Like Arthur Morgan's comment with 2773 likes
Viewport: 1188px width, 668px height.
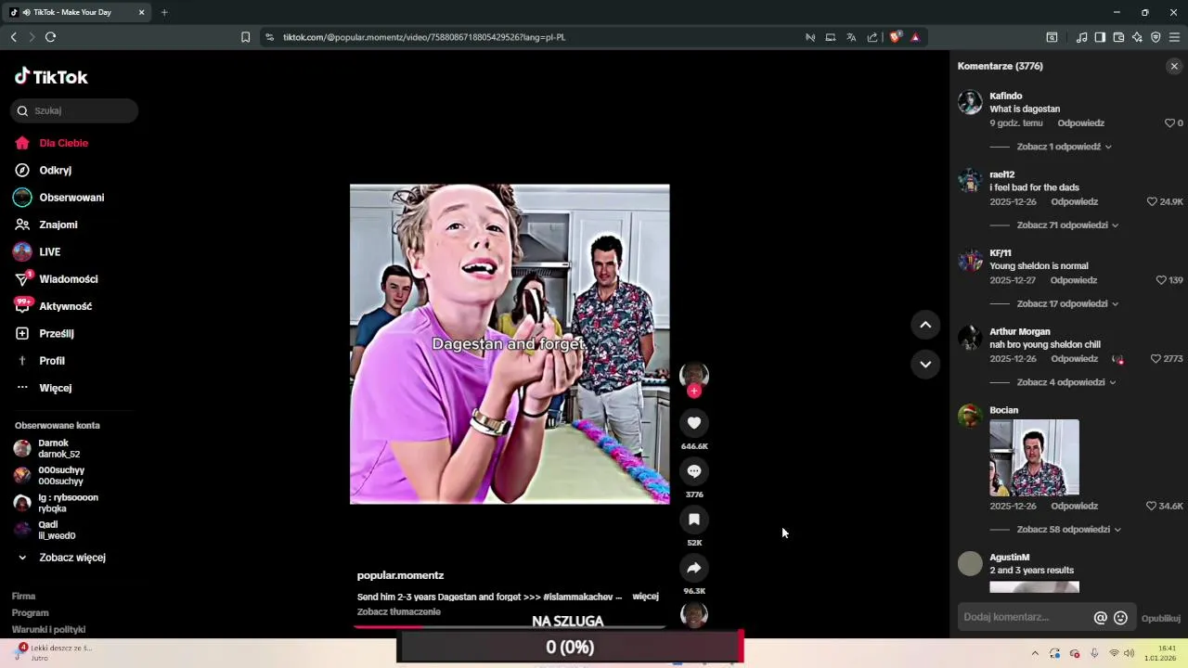pyautogui.click(x=1156, y=359)
